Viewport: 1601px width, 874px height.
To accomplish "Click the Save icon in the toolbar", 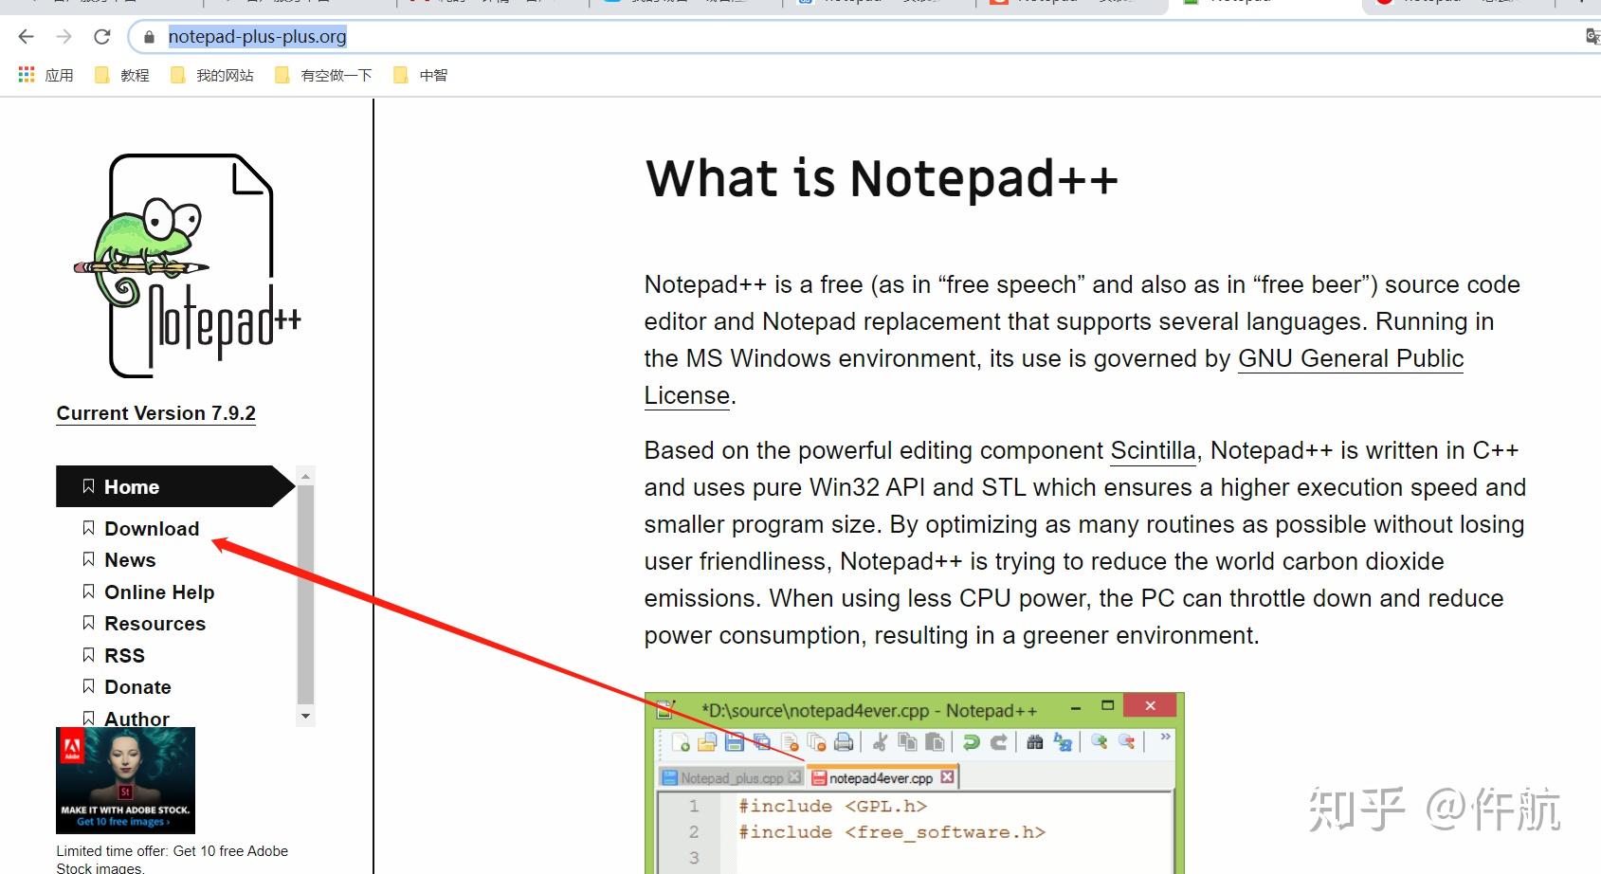I will click(x=733, y=742).
